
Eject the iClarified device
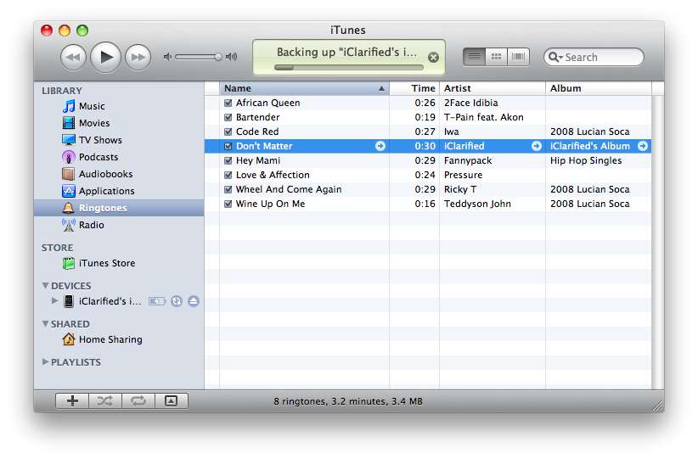point(194,301)
